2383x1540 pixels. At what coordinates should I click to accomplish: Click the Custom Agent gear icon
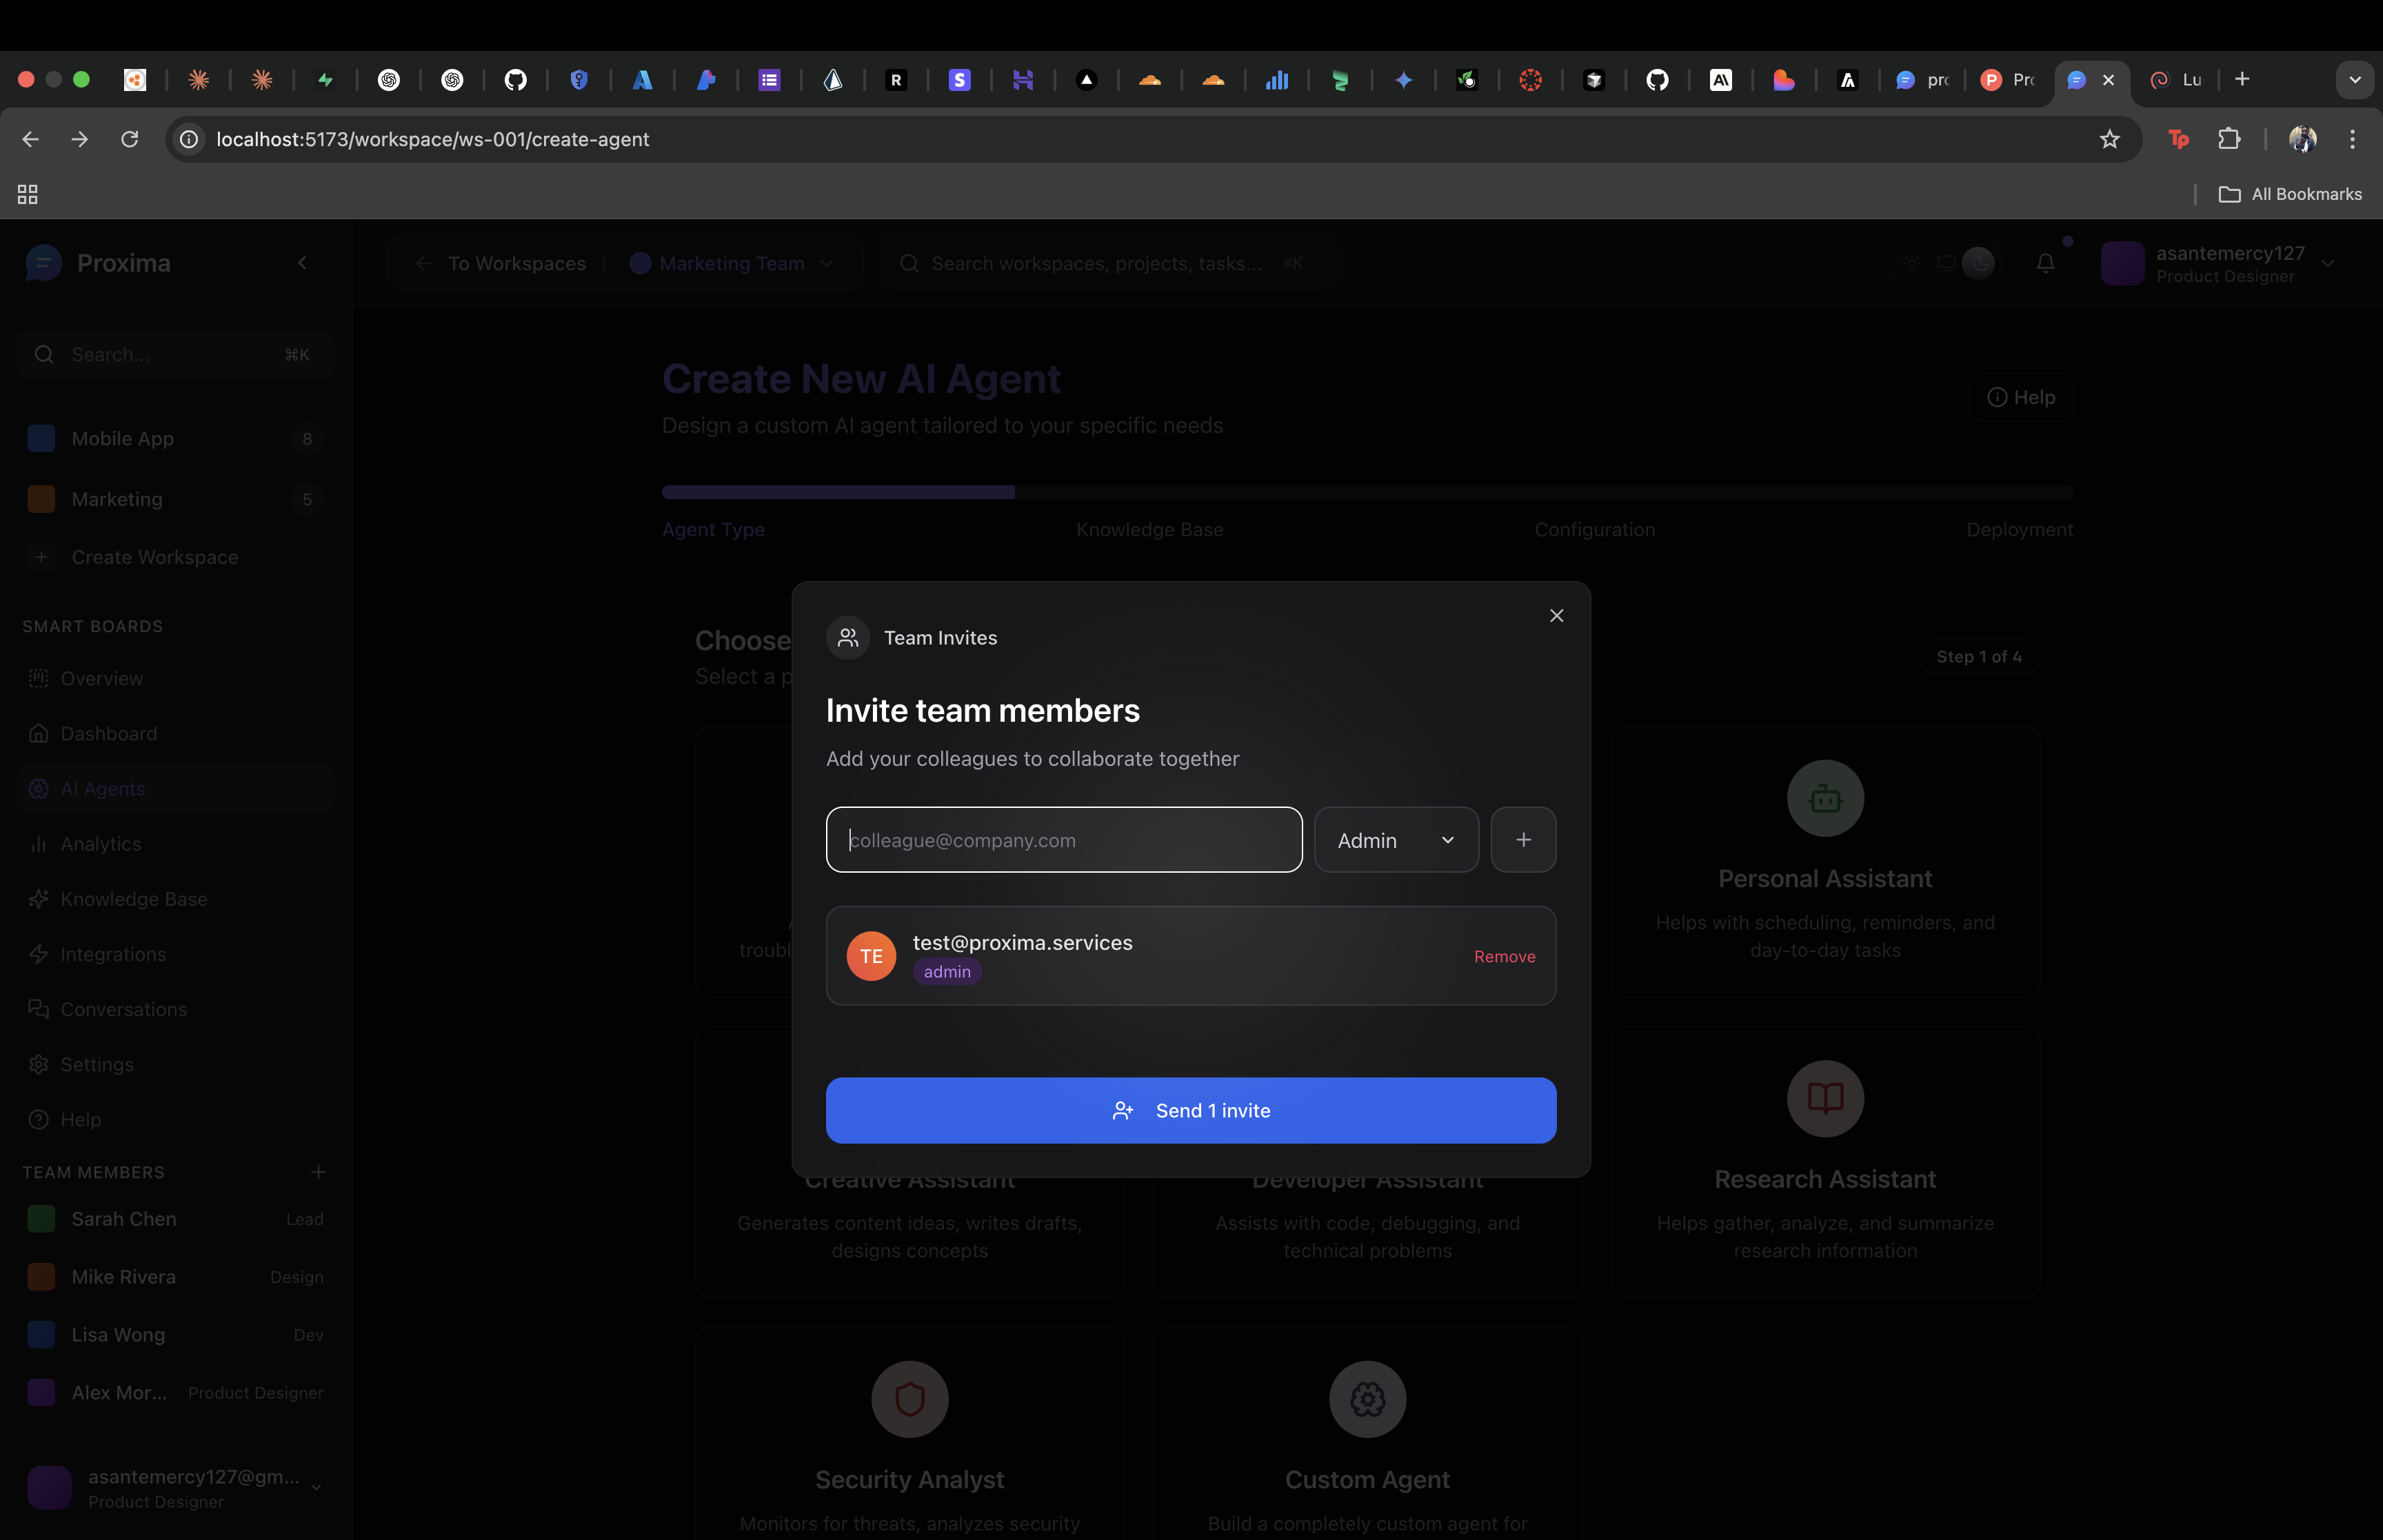click(x=1367, y=1399)
